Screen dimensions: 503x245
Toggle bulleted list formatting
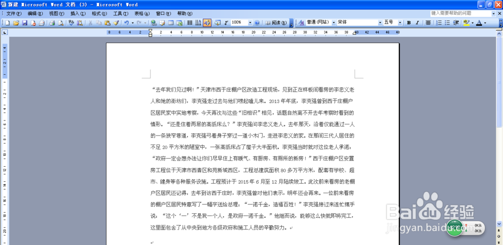pos(447,23)
